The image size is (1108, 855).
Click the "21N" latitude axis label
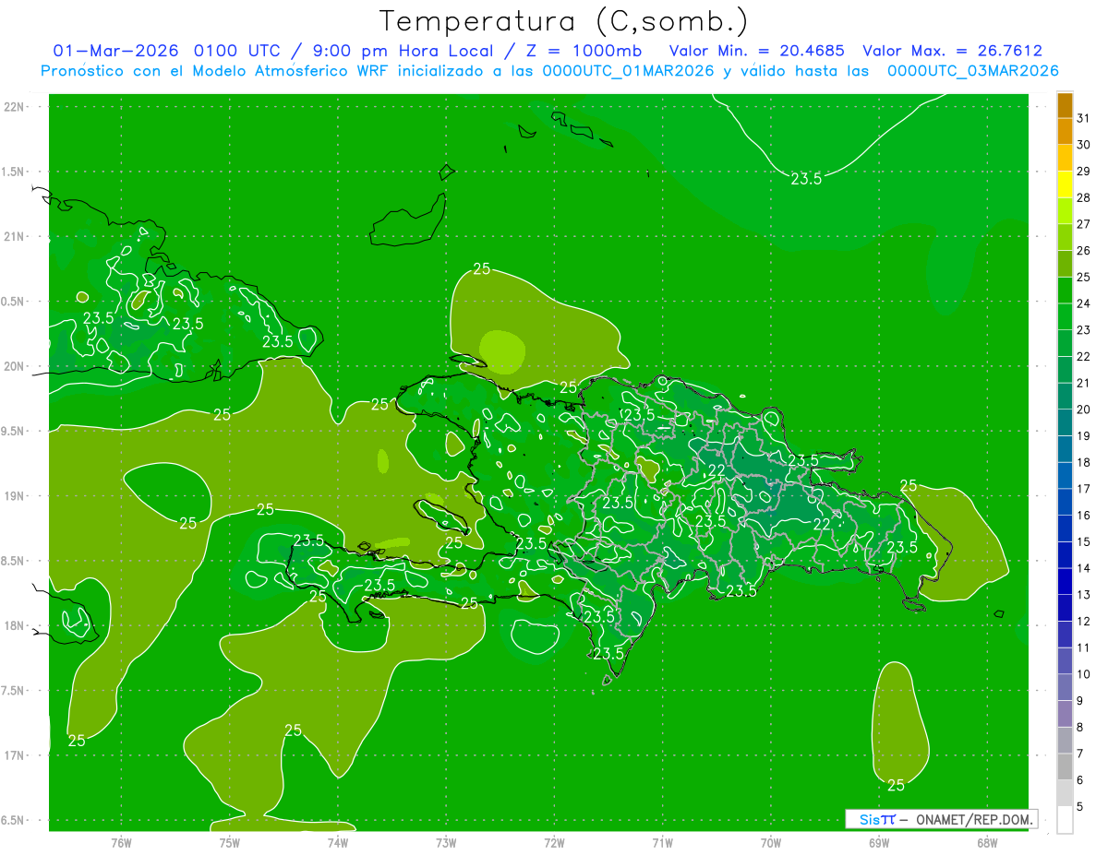point(15,236)
